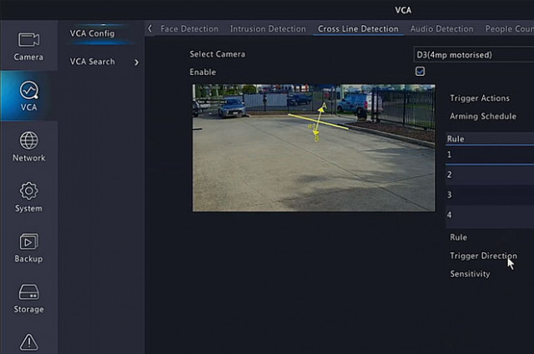Select rule row 4
Image resolution: width=534 pixels, height=354 pixels.
(x=490, y=215)
